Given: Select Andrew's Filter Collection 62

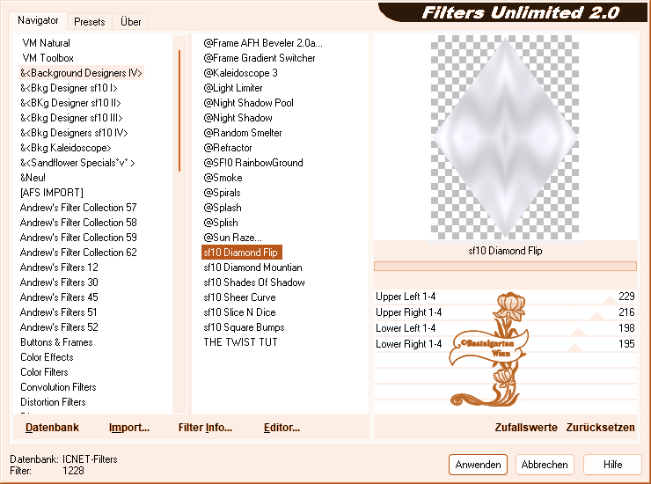Looking at the screenshot, I should point(78,253).
